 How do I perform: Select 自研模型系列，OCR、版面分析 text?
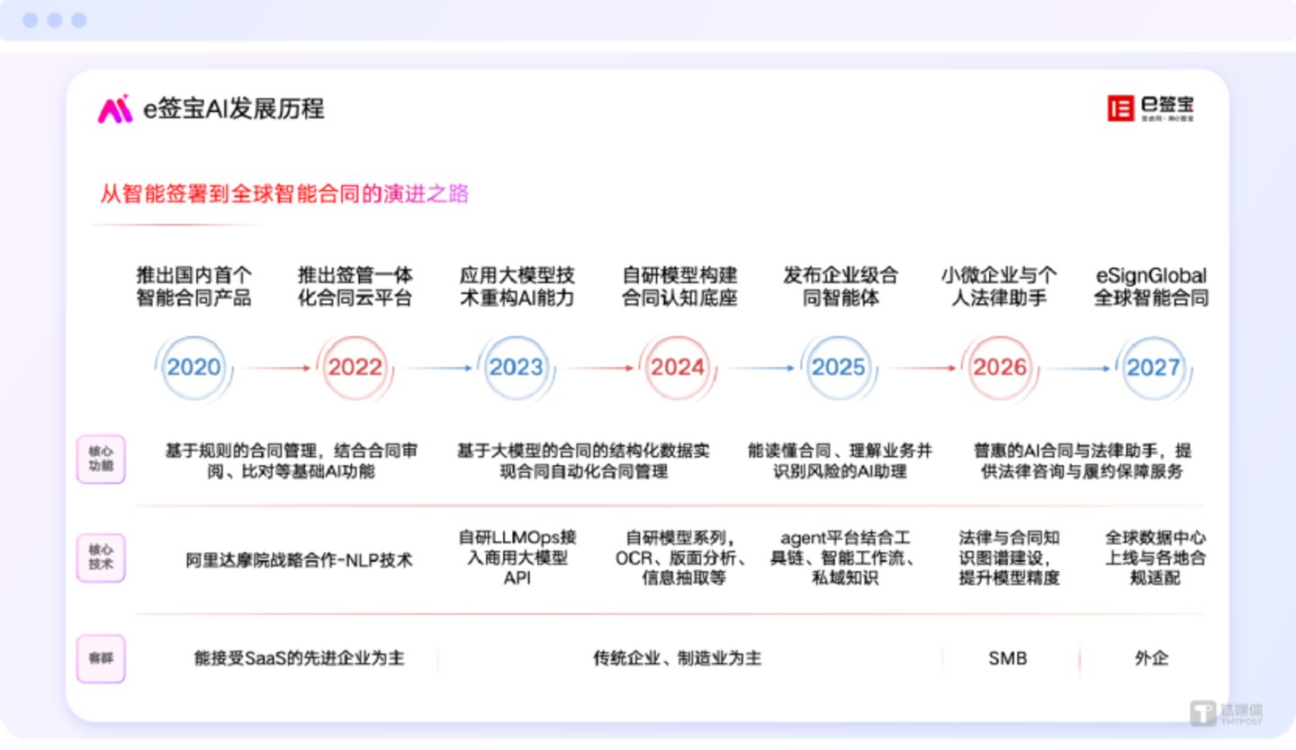pos(683,558)
